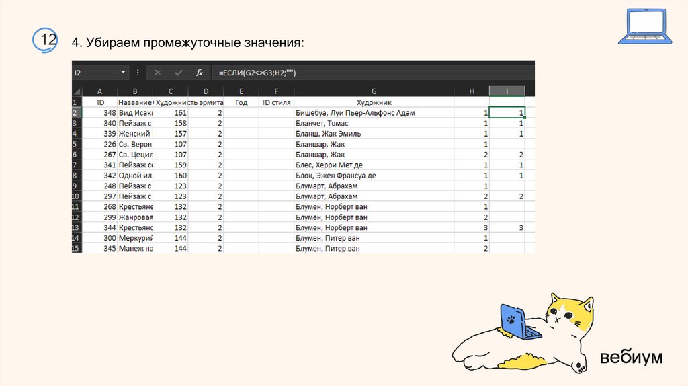Click the Меркурий cell in column B
Viewport: 688px width, 386px height.
point(135,238)
